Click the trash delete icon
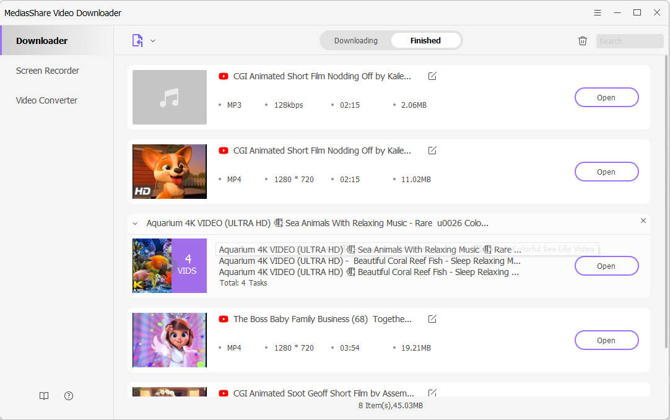The image size is (670, 420). pos(583,41)
